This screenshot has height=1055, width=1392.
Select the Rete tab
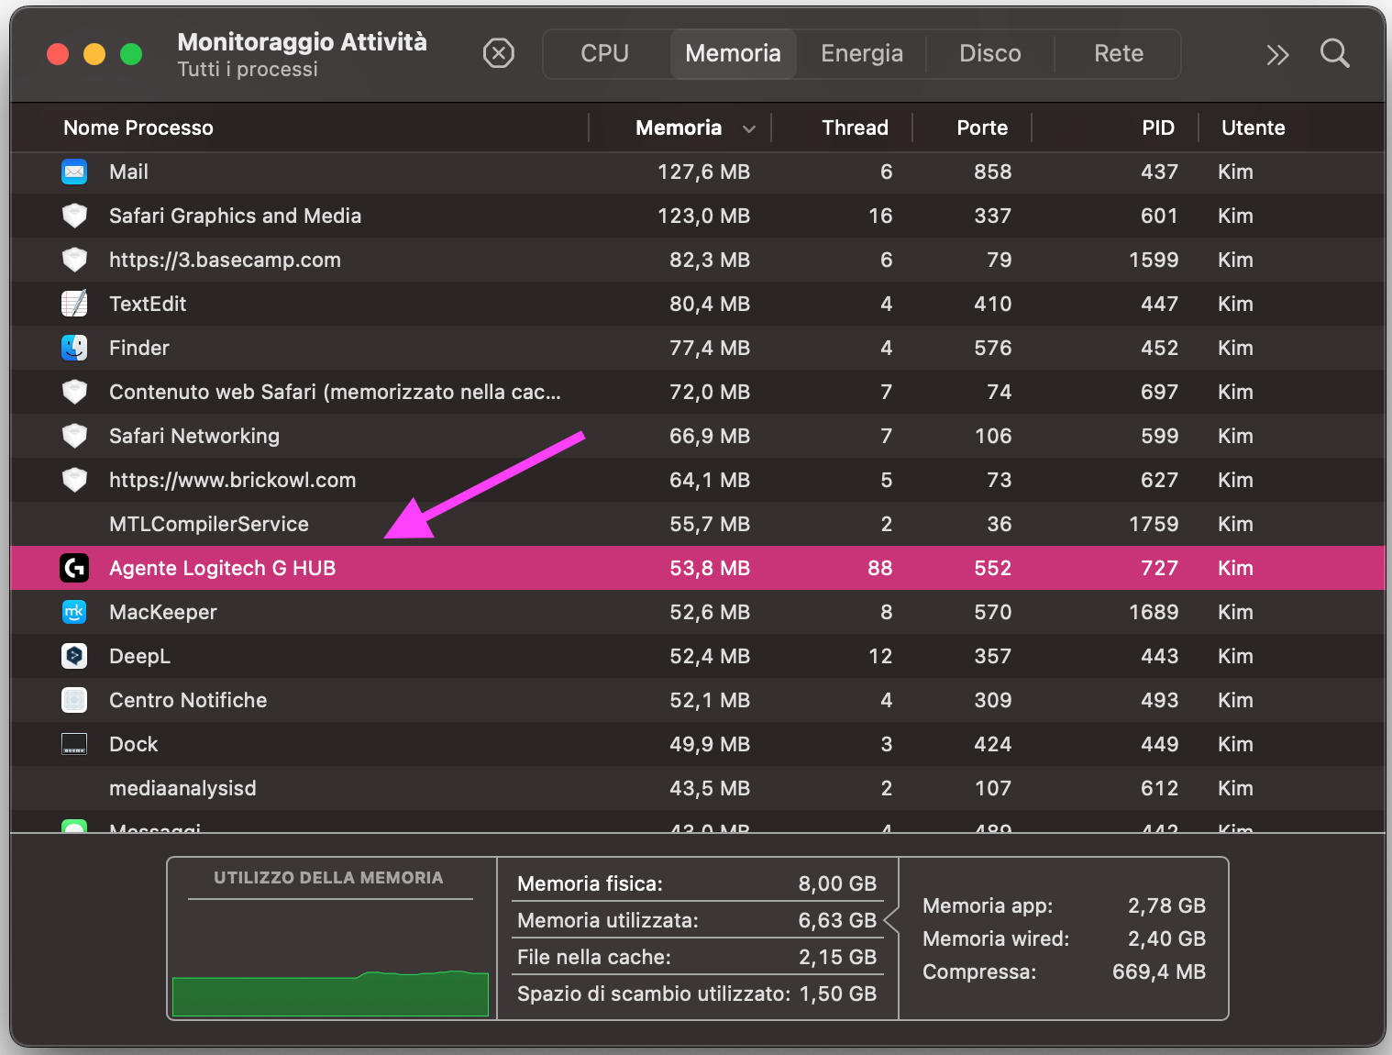[x=1118, y=54]
